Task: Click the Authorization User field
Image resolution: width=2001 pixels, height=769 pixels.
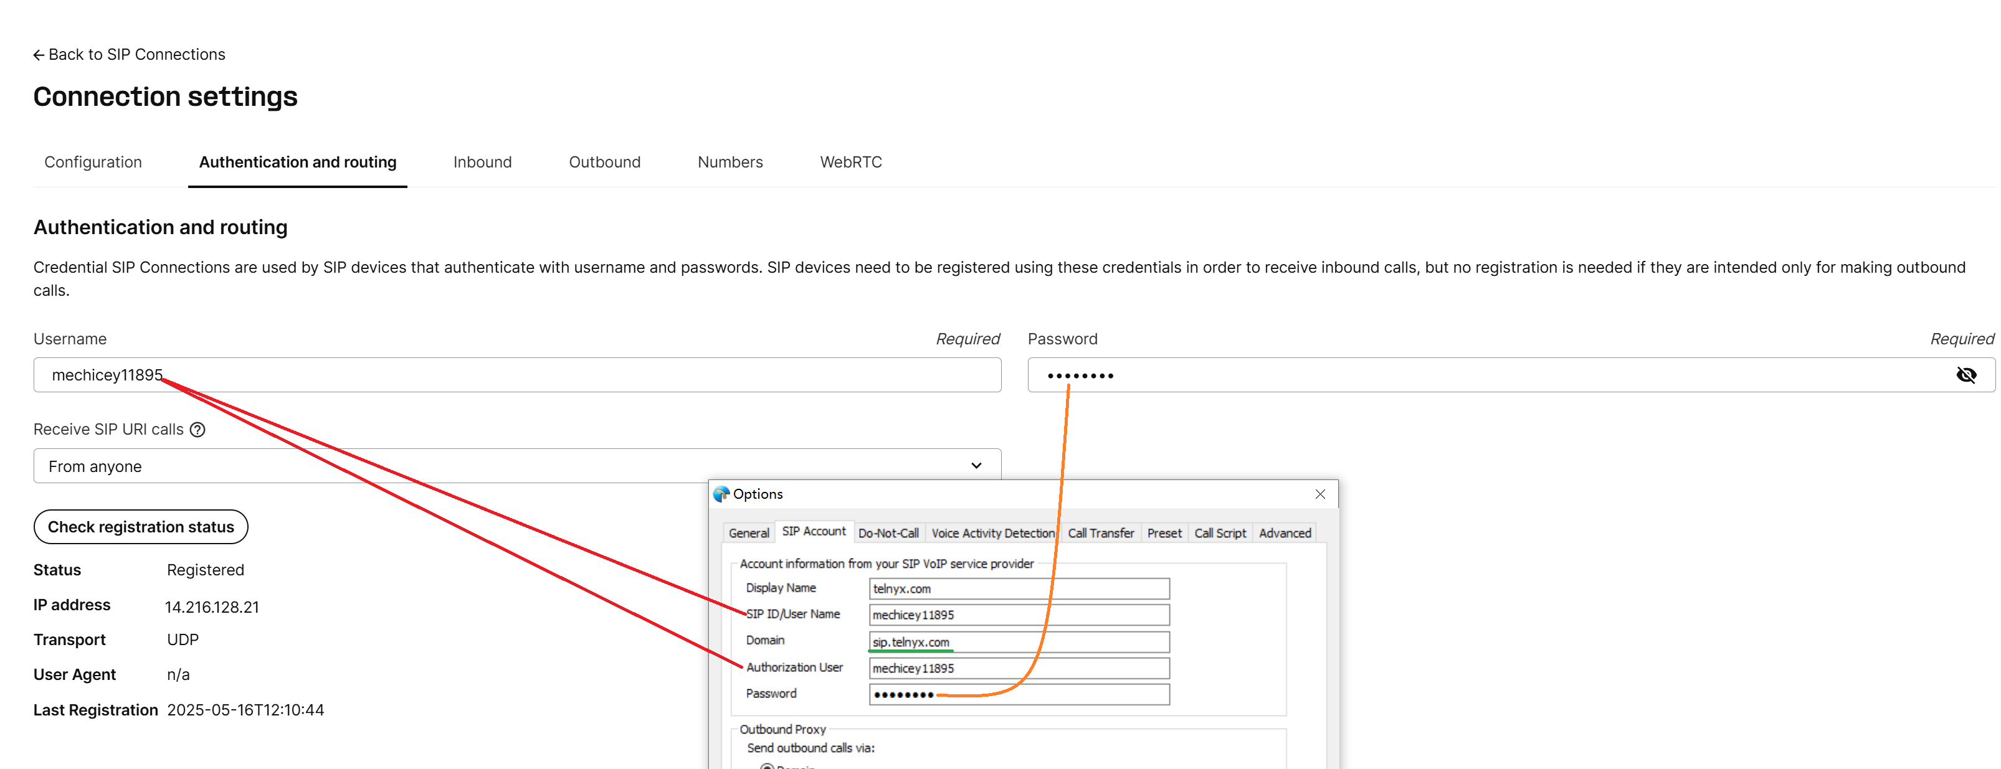Action: pyautogui.click(x=1019, y=669)
